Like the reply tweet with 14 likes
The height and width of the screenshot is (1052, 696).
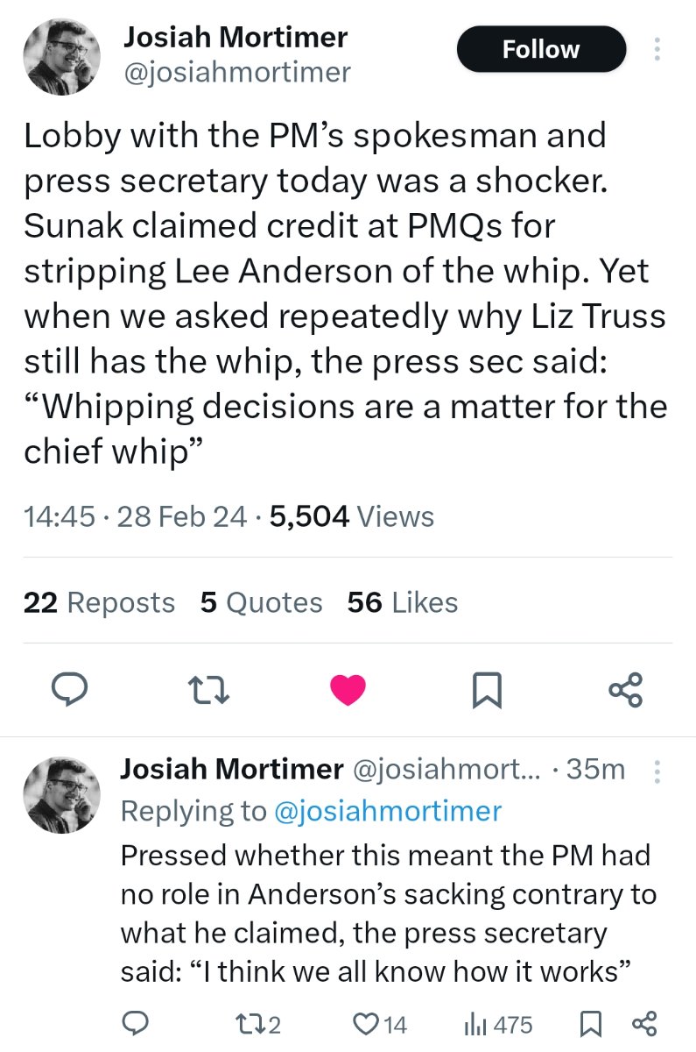(380, 1023)
